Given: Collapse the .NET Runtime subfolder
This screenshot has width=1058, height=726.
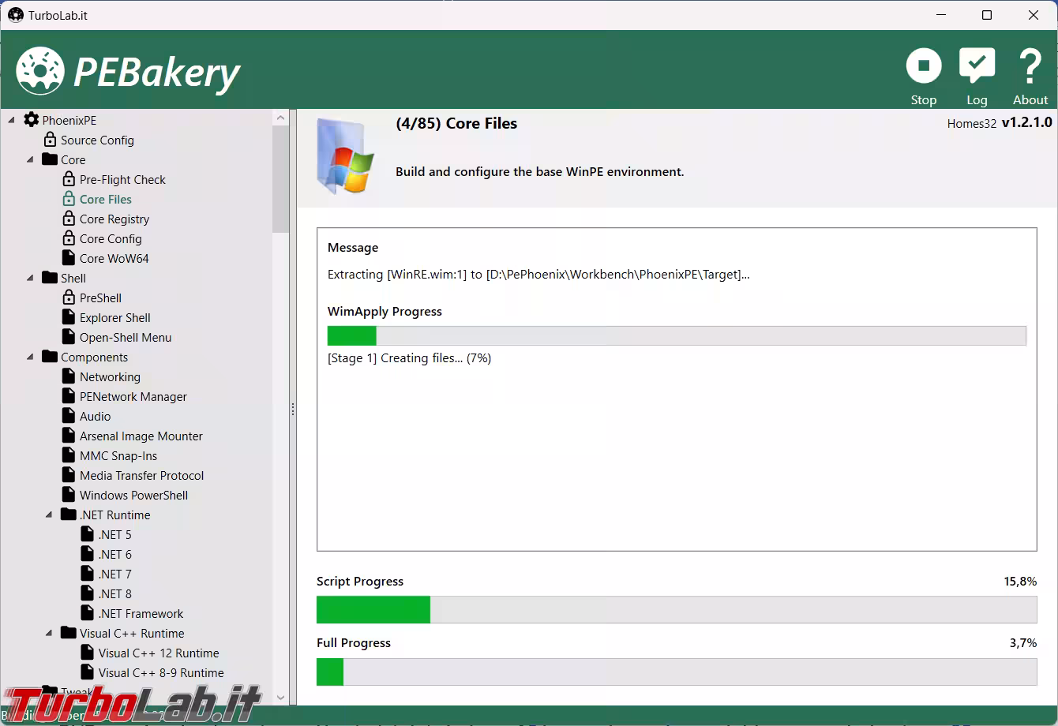Looking at the screenshot, I should point(50,515).
